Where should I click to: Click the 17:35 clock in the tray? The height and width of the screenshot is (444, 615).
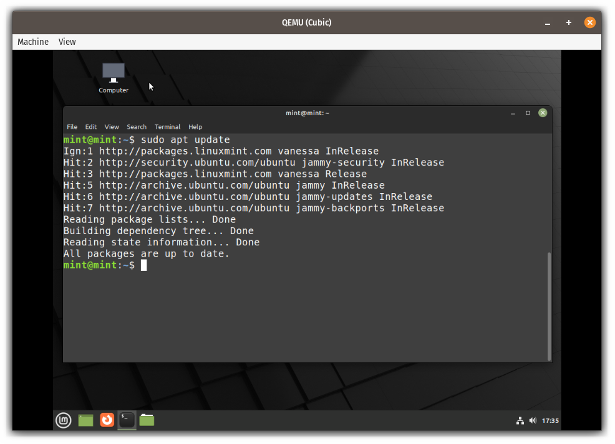550,420
